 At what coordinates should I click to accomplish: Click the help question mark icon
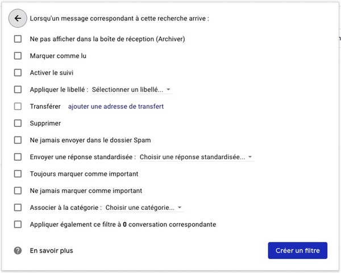tap(18, 250)
